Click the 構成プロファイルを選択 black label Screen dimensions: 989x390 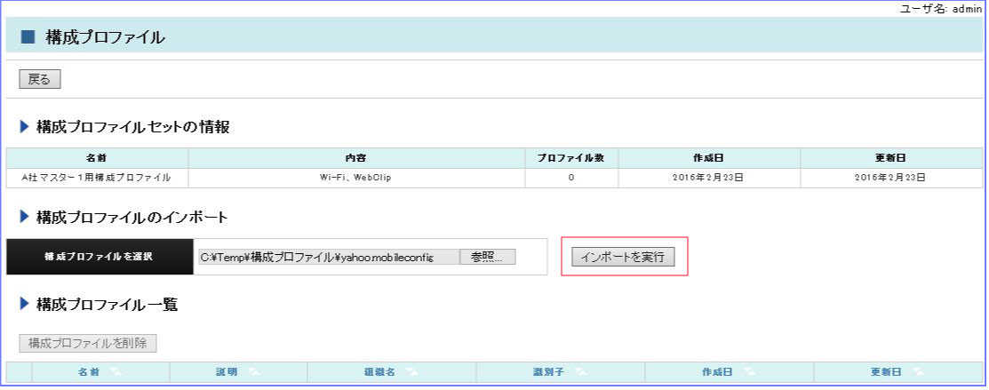(x=100, y=257)
